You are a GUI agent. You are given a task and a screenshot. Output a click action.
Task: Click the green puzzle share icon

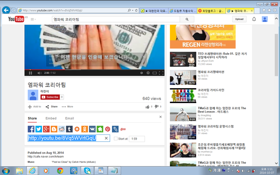coord(100,129)
